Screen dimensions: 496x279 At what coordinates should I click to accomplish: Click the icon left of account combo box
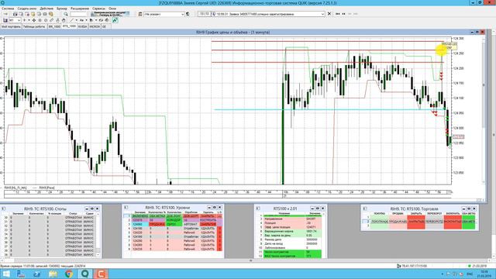pos(140,14)
